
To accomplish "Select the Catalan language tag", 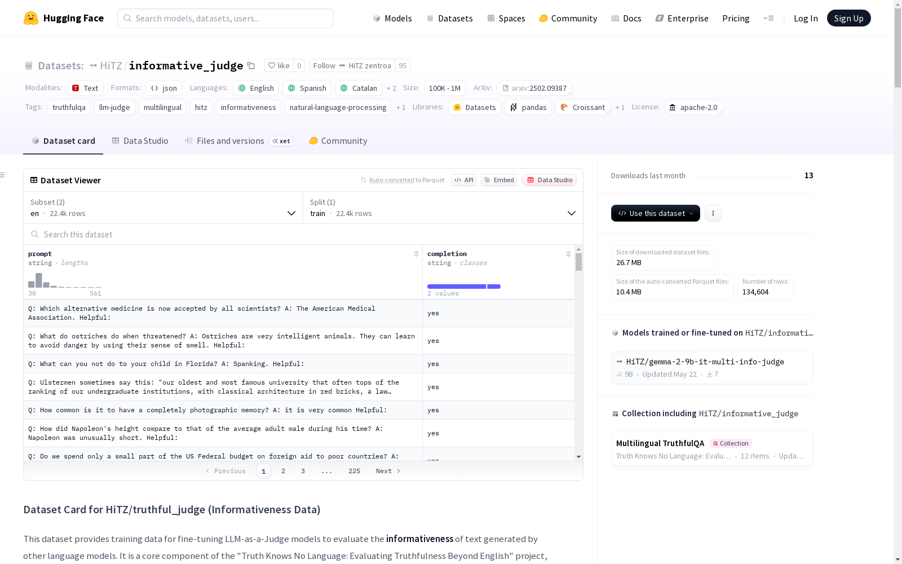I will click(359, 88).
